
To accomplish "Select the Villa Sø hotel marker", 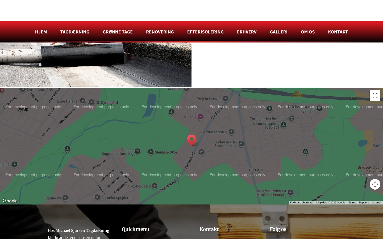I will point(200,117).
